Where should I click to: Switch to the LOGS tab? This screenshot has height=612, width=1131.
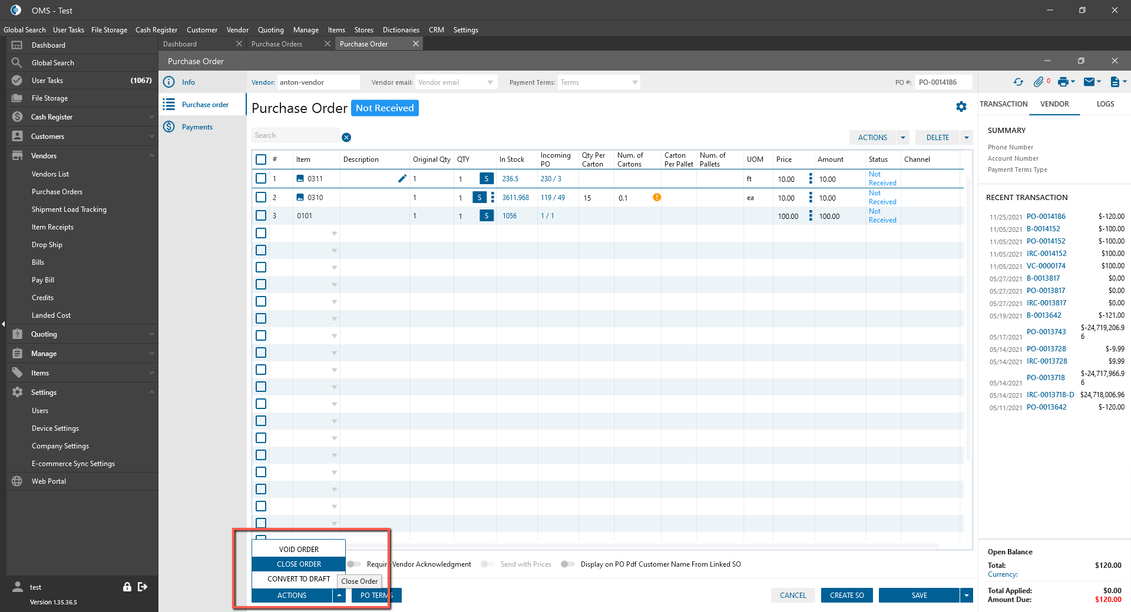(1105, 104)
